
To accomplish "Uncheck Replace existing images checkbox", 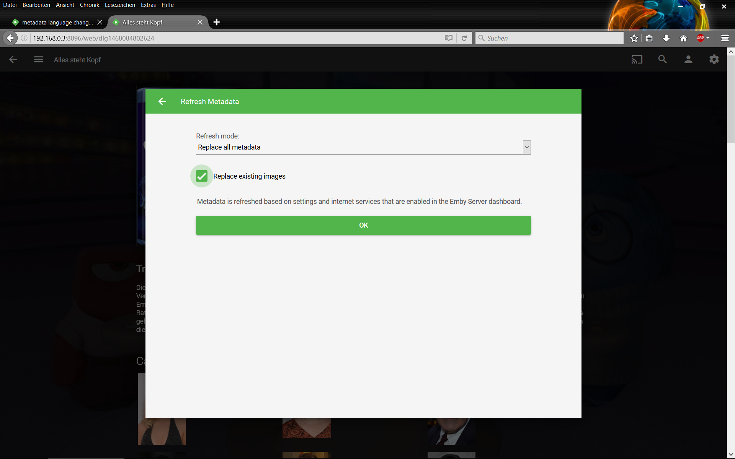I will (202, 176).
